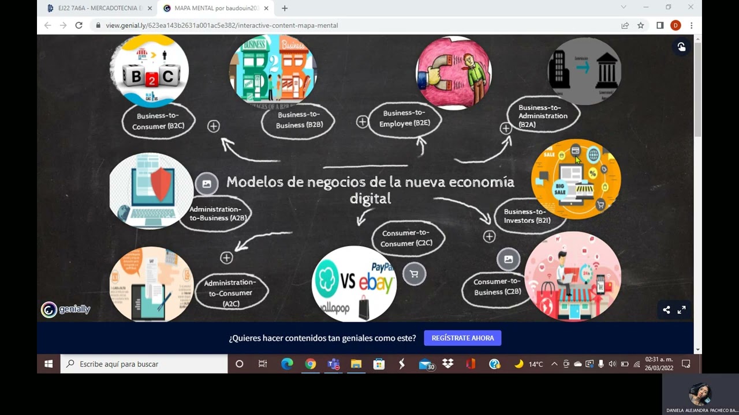Click the Business-to-Consumer (B2C) bubble

158,121
